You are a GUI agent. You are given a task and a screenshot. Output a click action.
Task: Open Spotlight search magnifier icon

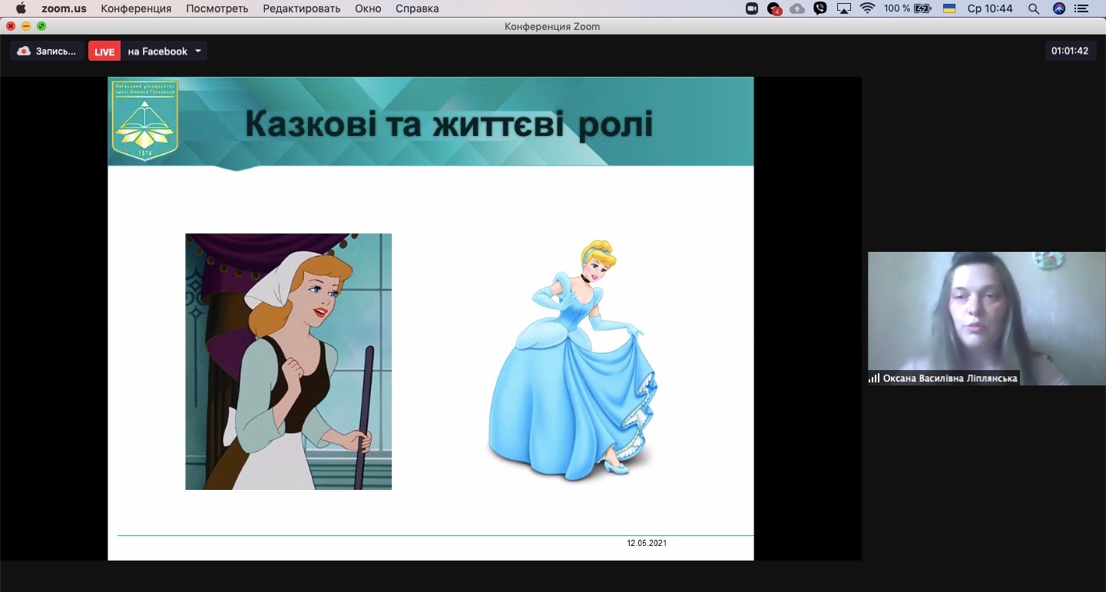pos(1034,8)
